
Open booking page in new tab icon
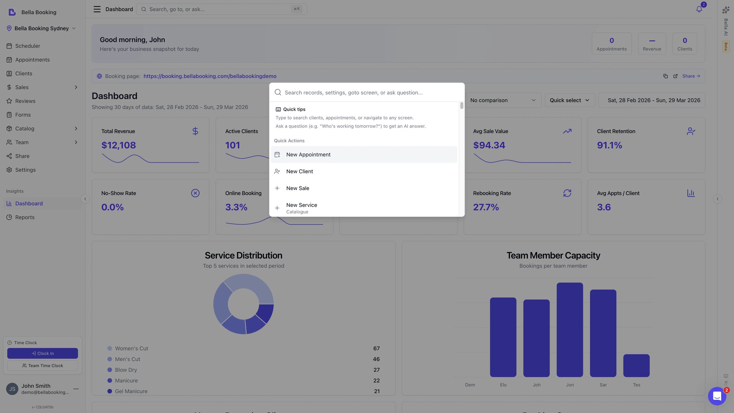675,76
